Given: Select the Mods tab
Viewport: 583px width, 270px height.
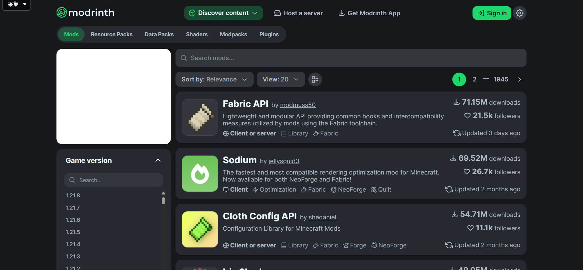Looking at the screenshot, I should (x=71, y=34).
